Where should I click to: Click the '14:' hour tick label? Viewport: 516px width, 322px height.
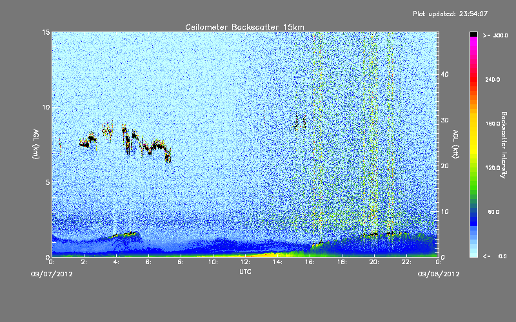(278, 262)
